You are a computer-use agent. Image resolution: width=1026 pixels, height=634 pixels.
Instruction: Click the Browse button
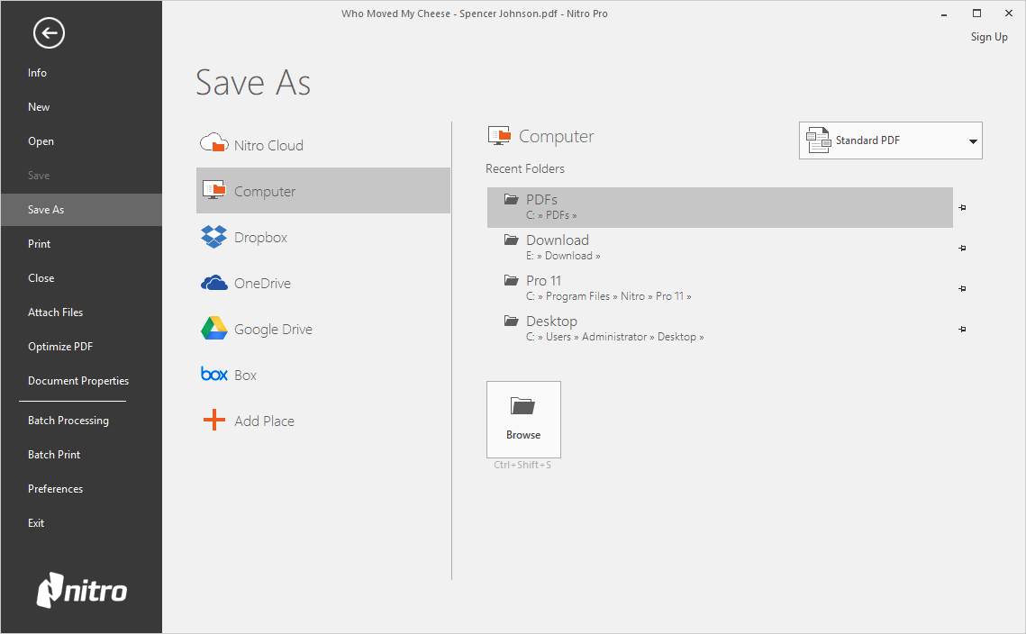coord(523,420)
